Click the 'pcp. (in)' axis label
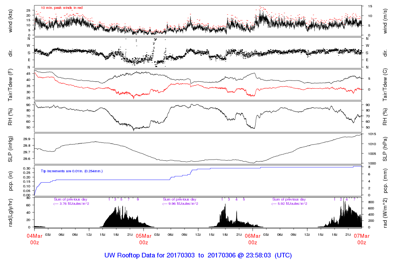This screenshot has width=396, height=271. tap(10, 181)
